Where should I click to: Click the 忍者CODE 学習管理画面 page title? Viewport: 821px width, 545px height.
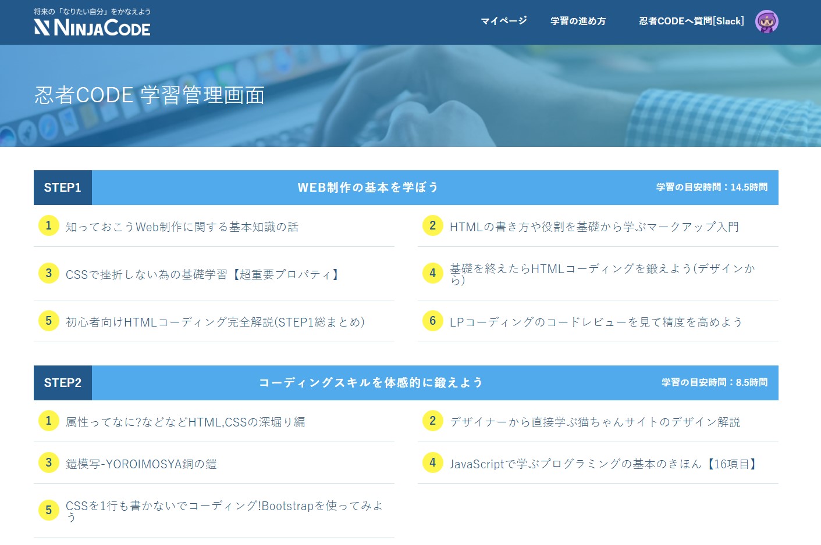150,95
